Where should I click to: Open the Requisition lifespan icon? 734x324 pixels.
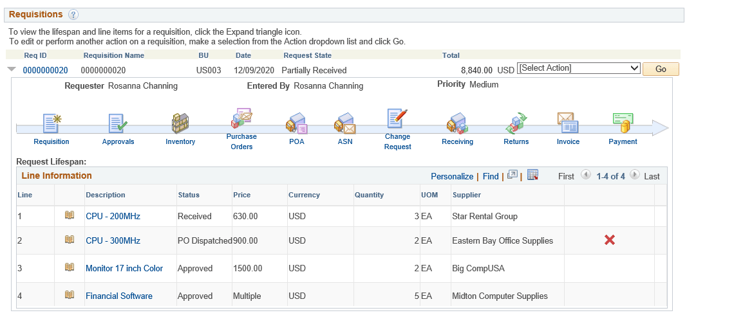[52, 123]
